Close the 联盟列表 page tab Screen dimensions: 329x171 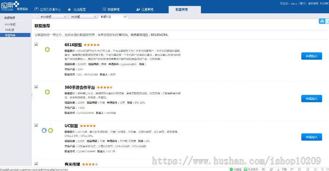(x=125, y=16)
